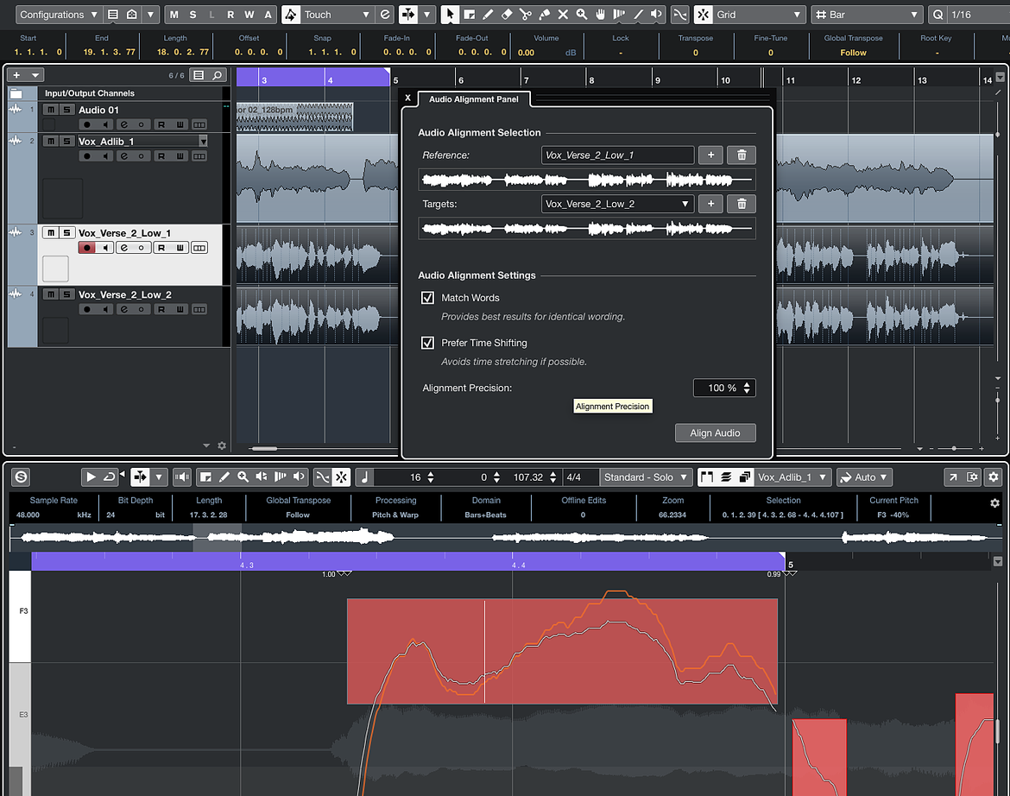The width and height of the screenshot is (1010, 796).
Task: Deactivate all Solo states with S button
Action: (x=193, y=14)
